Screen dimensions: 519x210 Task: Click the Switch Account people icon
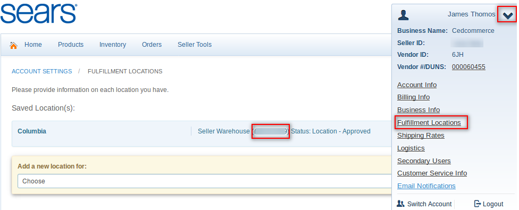coord(400,204)
